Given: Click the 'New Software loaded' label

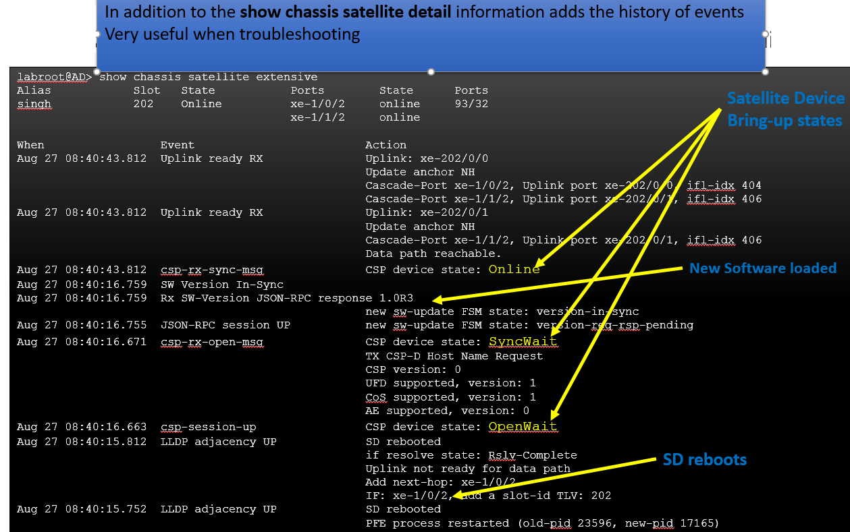Looking at the screenshot, I should point(763,268).
